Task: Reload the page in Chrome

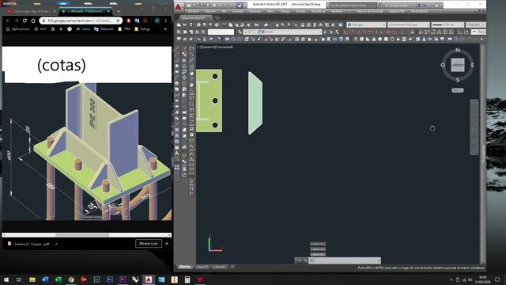Action: tap(25, 21)
